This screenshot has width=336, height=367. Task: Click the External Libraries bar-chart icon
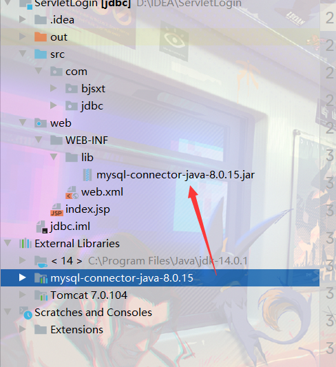coord(25,244)
